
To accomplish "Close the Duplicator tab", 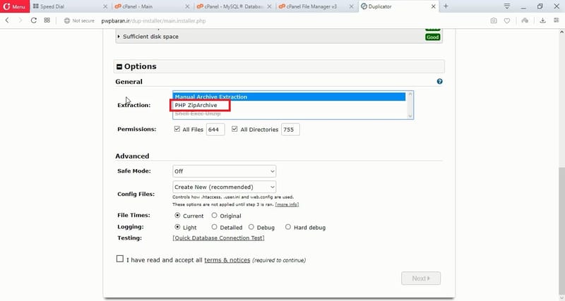I will tap(434, 6).
